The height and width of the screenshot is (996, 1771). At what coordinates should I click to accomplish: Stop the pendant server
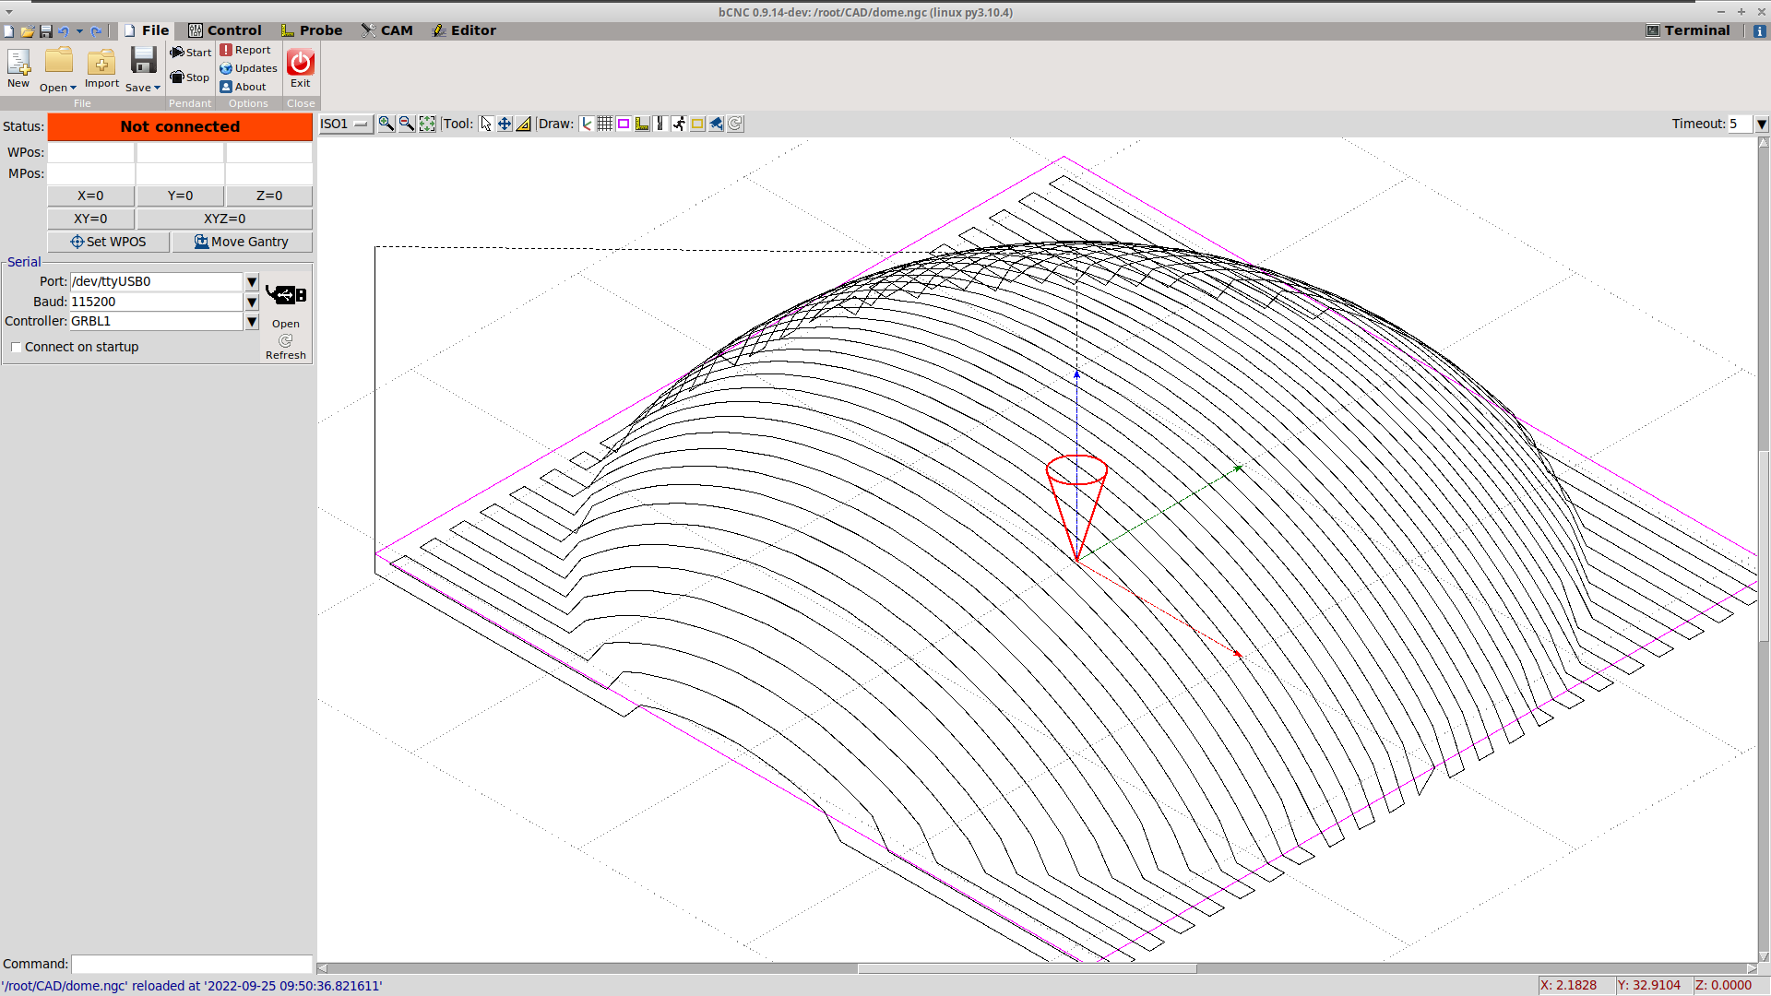coord(189,77)
